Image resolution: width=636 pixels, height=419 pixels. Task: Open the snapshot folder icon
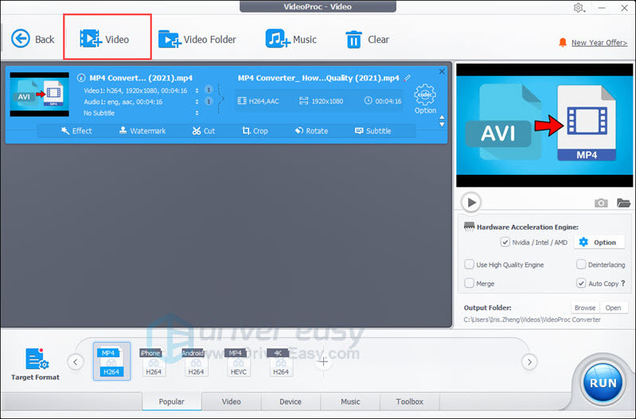623,203
